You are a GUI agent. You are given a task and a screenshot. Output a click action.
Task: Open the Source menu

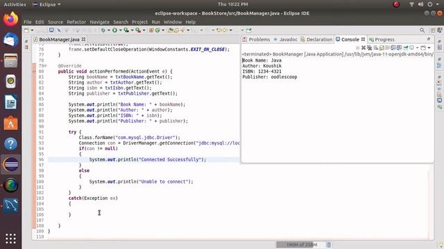55,22
